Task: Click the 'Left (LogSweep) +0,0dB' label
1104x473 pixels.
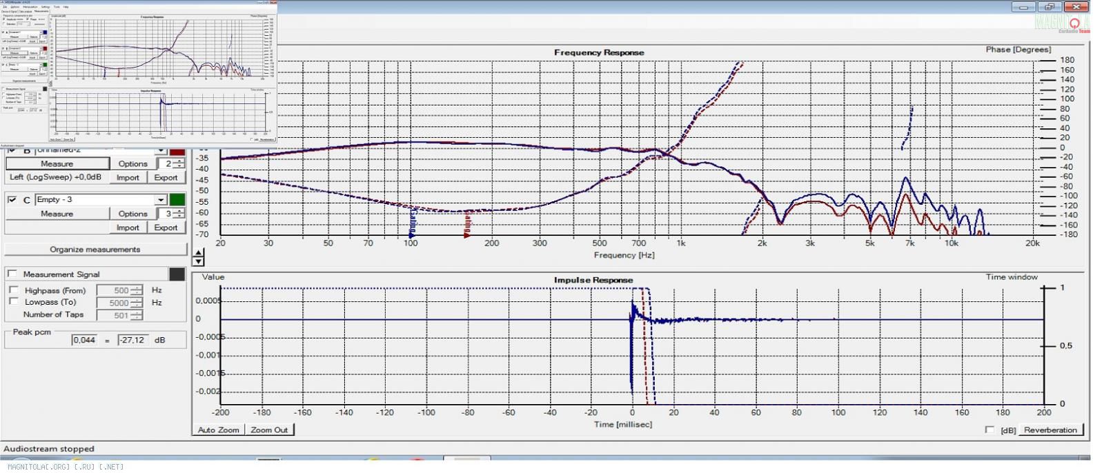Action: [x=55, y=177]
